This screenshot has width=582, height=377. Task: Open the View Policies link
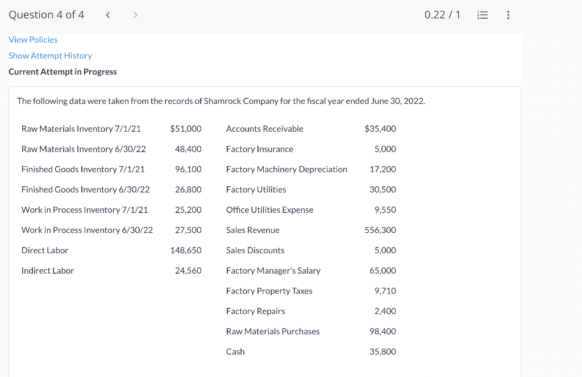[x=33, y=40]
